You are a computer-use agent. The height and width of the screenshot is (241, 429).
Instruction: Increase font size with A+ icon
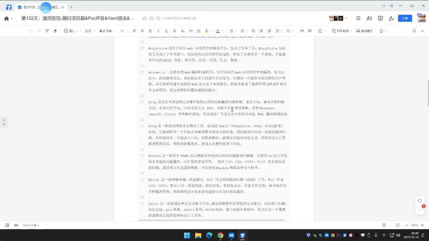pos(134,31)
